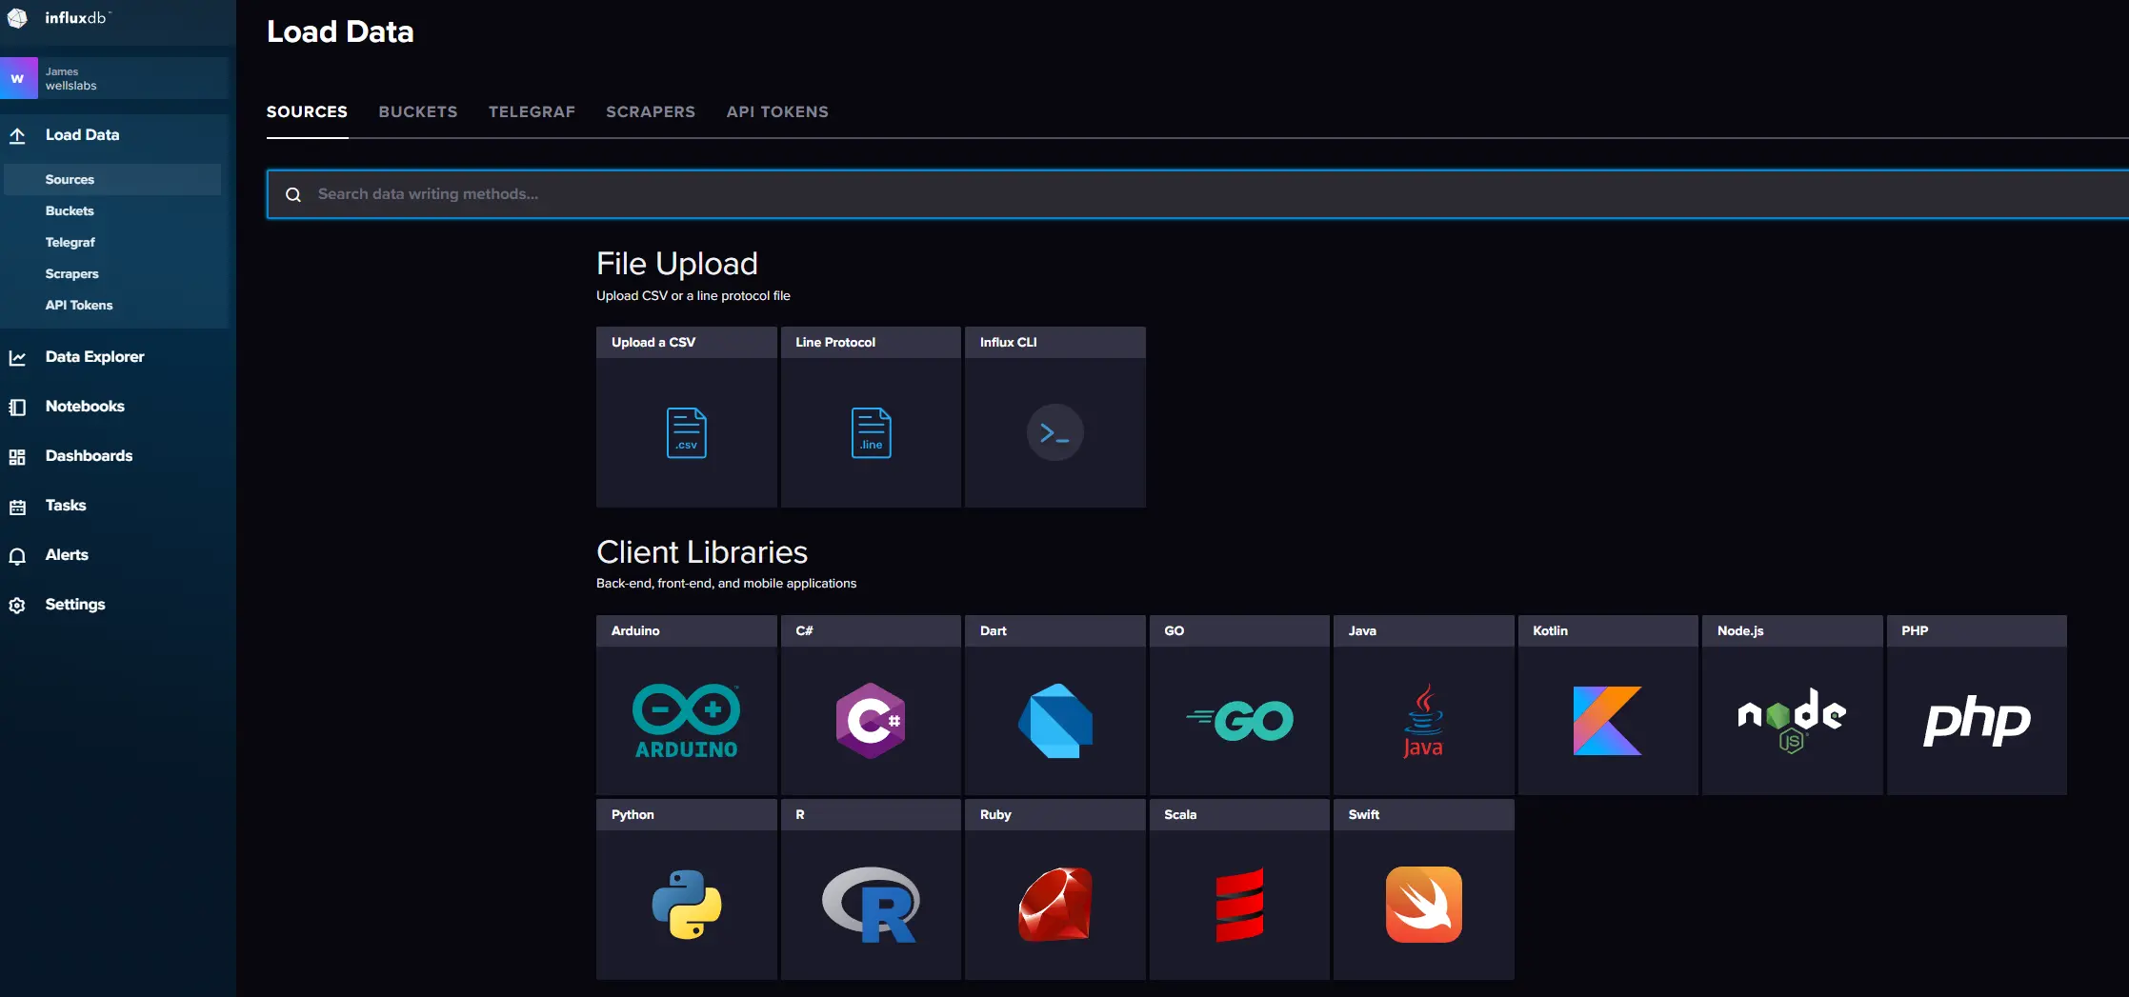Viewport: 2129px width, 997px height.
Task: Select the Line Protocol file icon
Action: point(871,432)
